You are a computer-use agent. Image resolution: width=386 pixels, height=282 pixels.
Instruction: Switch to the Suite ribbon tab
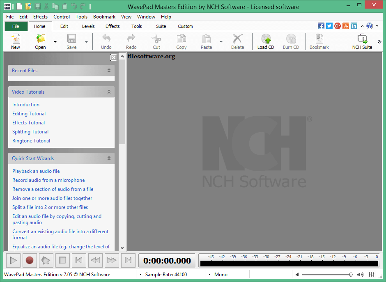tap(161, 26)
